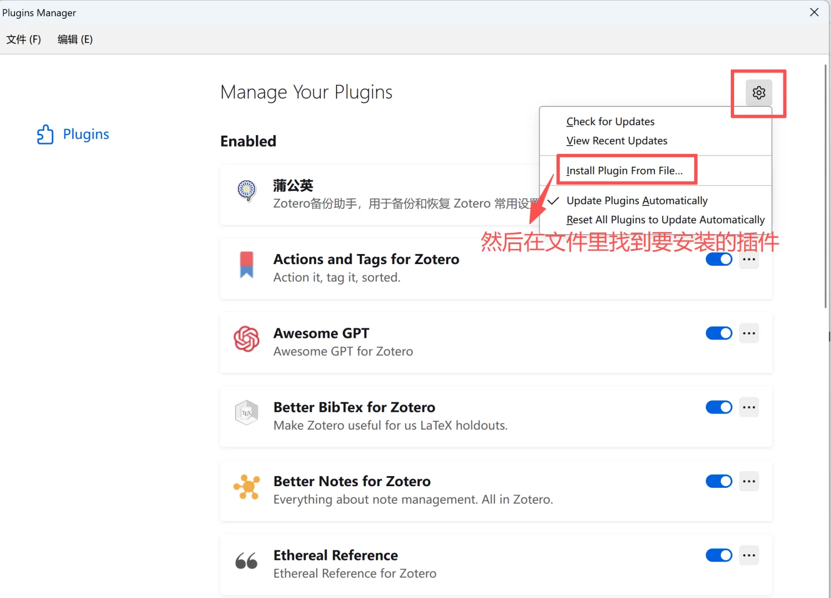This screenshot has width=831, height=598.
Task: Click the Better Notes orange node icon
Action: coord(246,487)
